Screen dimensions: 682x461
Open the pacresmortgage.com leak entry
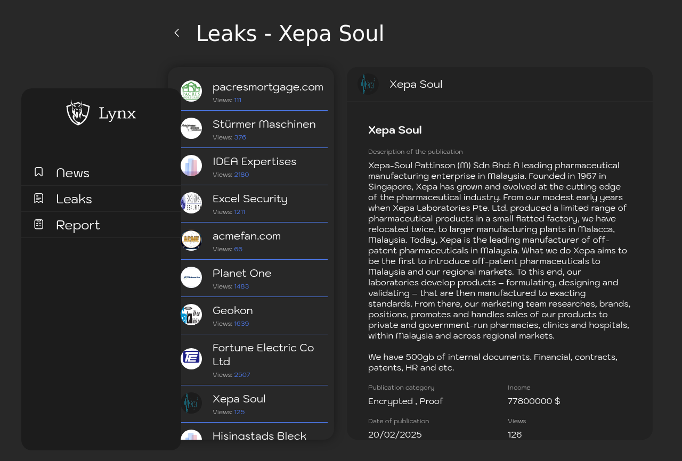(x=254, y=92)
